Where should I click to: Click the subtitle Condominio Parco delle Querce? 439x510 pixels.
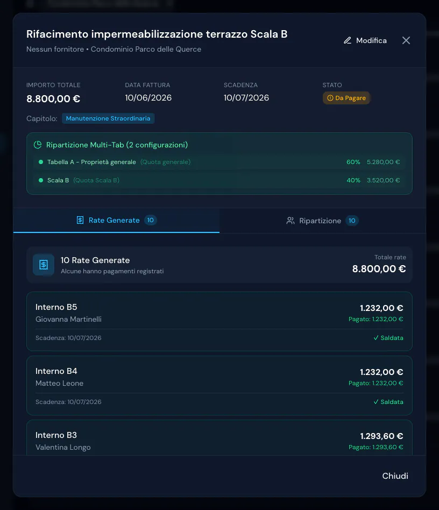point(146,49)
